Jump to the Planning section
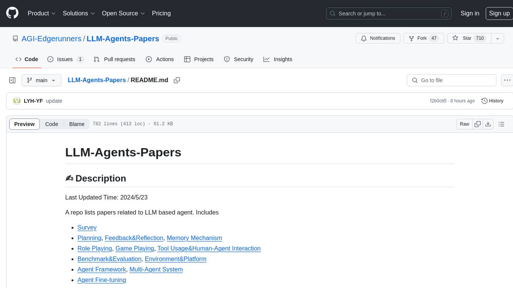The width and height of the screenshot is (513, 288). point(89,238)
